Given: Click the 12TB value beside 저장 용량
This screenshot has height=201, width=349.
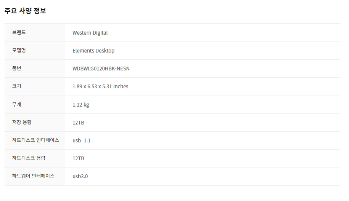Looking at the screenshot, I should [78, 123].
